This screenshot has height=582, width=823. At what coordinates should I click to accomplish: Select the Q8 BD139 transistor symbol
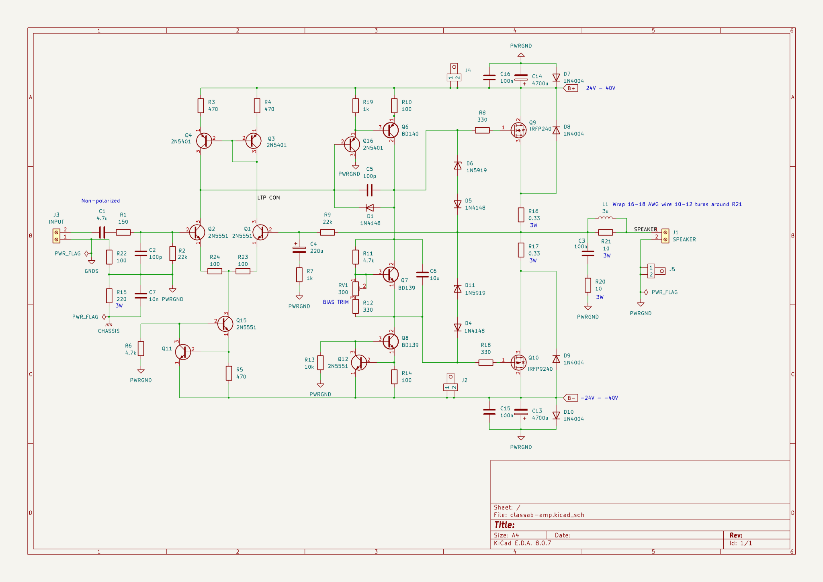(x=391, y=341)
